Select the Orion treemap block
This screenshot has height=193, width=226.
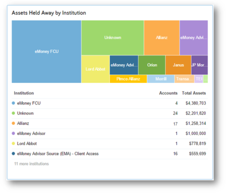(x=152, y=65)
